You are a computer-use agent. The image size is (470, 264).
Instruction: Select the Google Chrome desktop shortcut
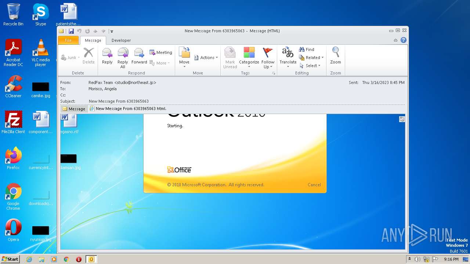[13, 197]
